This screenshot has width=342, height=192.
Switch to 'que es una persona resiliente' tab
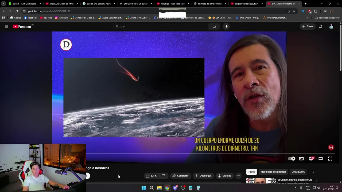(98, 4)
